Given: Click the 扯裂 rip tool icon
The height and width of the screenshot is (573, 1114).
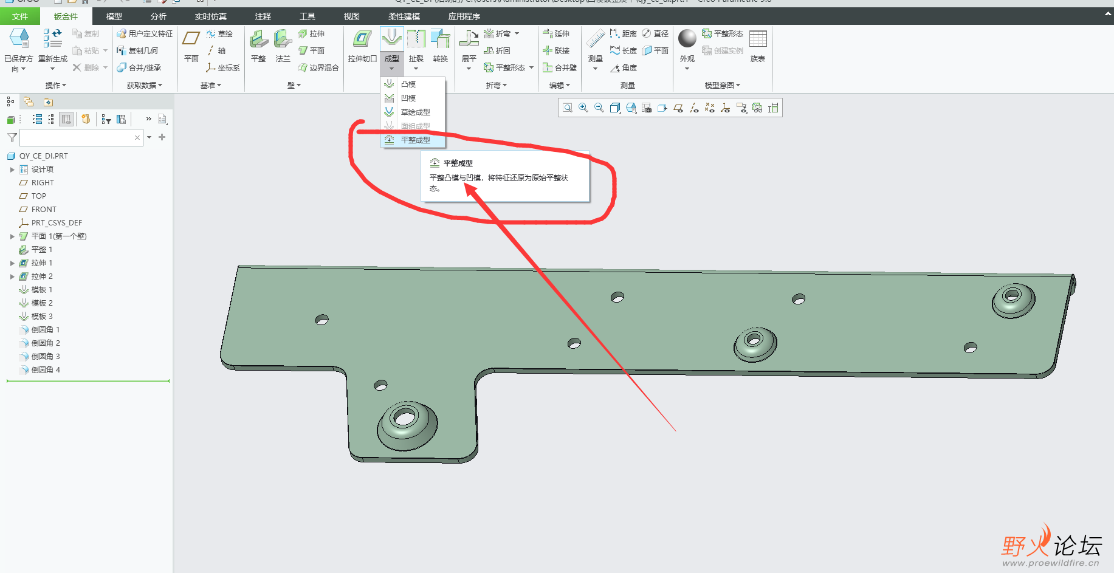Looking at the screenshot, I should [x=416, y=39].
